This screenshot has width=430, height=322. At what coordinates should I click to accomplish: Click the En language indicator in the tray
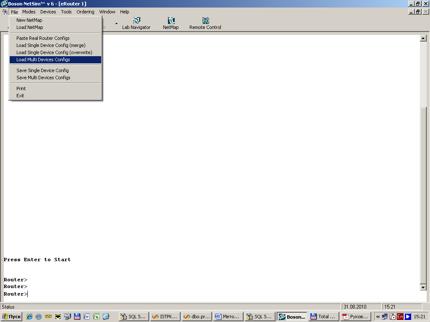pyautogui.click(x=400, y=317)
